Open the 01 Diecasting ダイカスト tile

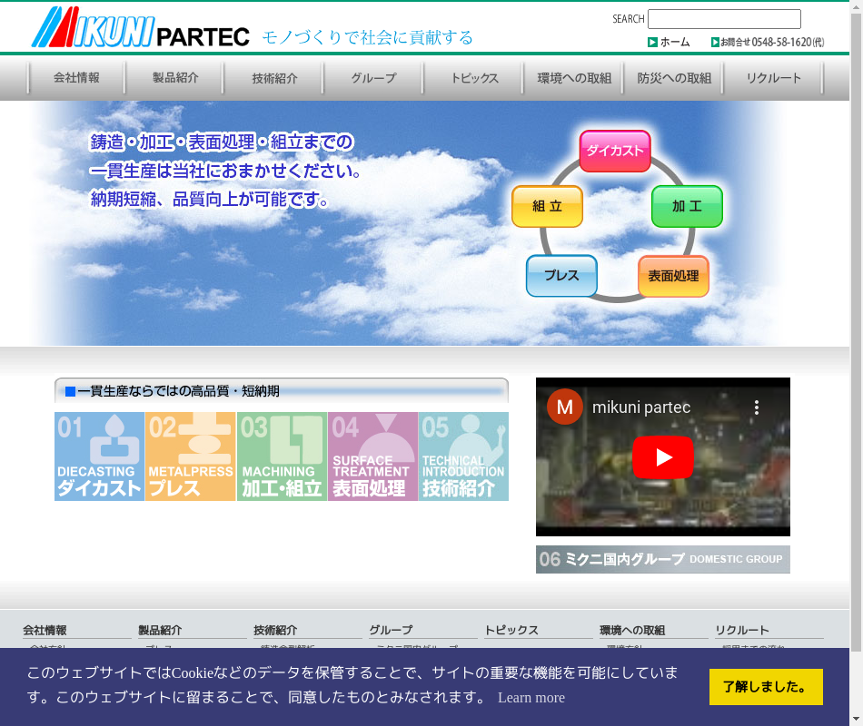(100, 456)
